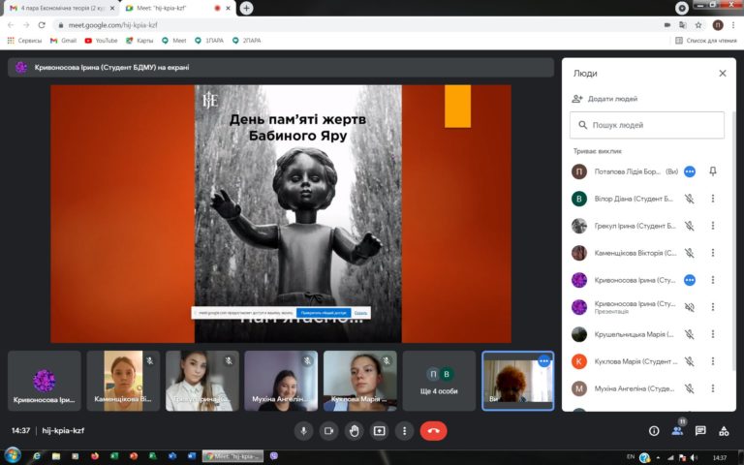Click Додати людей
Viewport: 744px width, 465px height.
pos(604,99)
